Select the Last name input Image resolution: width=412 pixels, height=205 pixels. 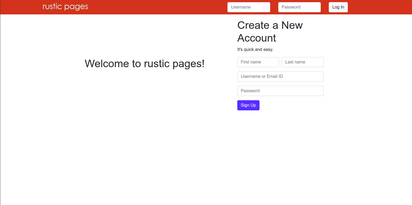302,62
